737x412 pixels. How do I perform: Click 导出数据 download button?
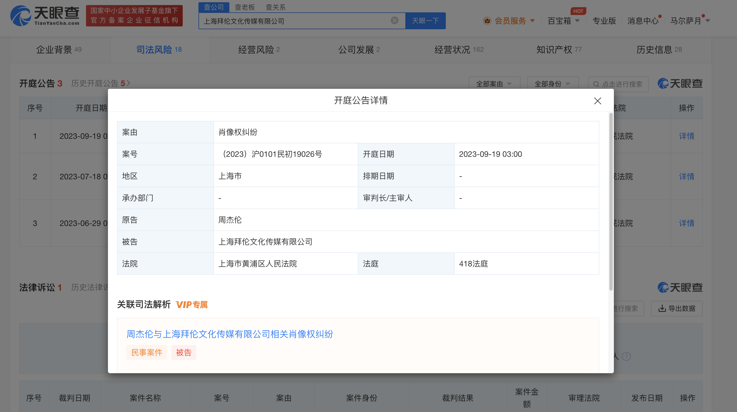(x=677, y=308)
